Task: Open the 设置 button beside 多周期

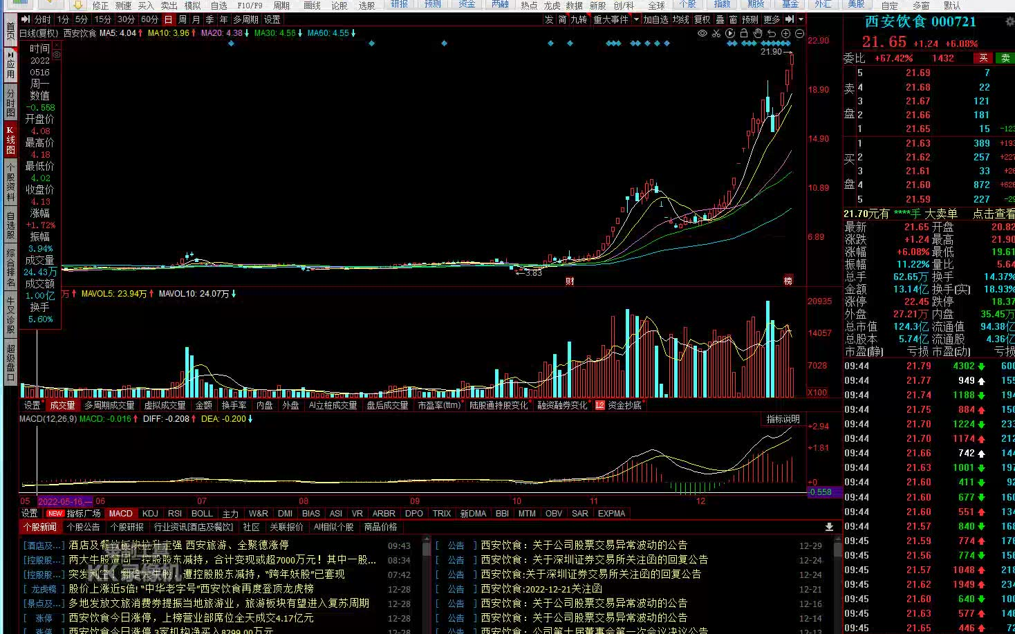Action: [272, 19]
